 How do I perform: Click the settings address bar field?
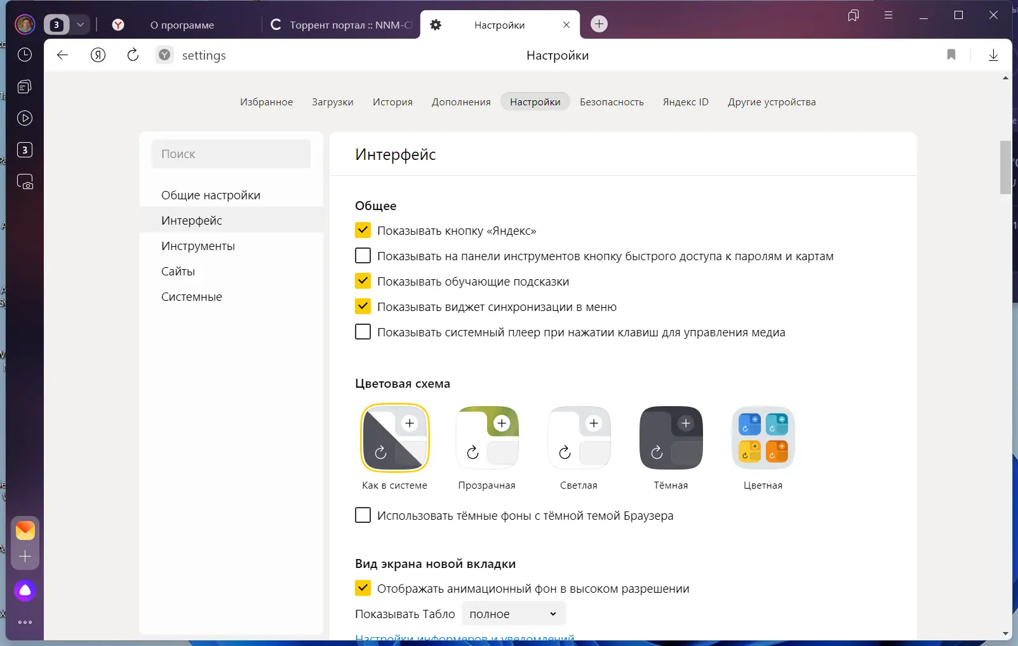(x=204, y=55)
